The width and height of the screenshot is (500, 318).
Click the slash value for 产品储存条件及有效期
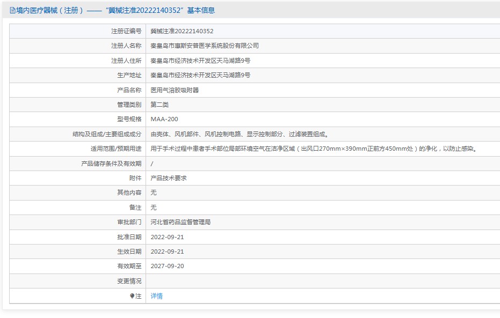[152, 164]
